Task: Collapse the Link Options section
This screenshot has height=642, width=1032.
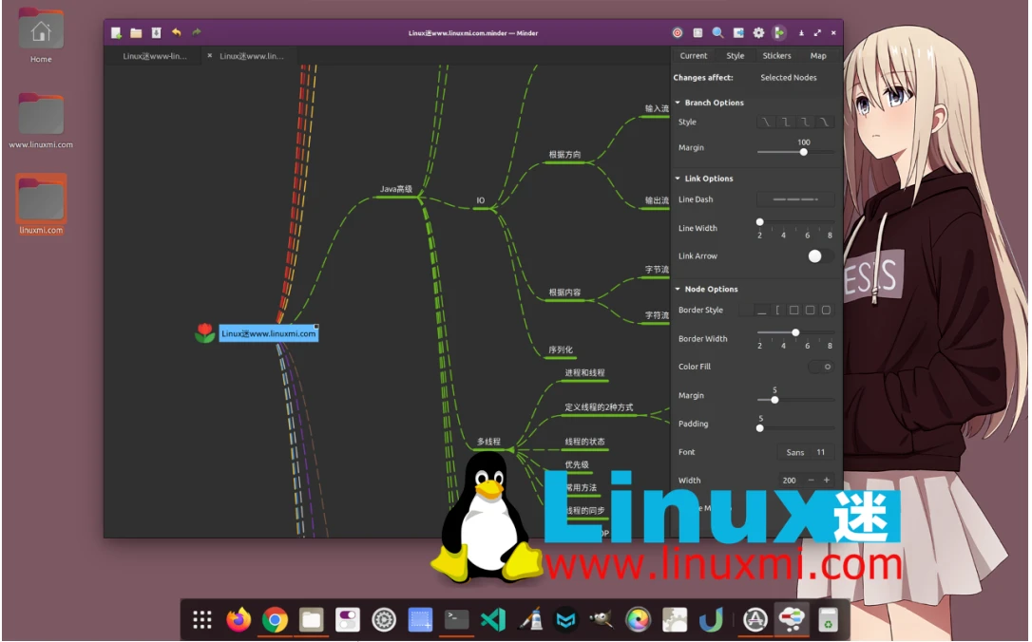Action: pos(675,178)
